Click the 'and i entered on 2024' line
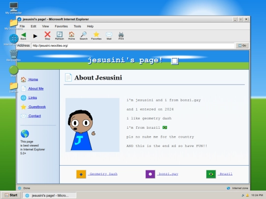This screenshot has width=266, height=199. [150, 109]
